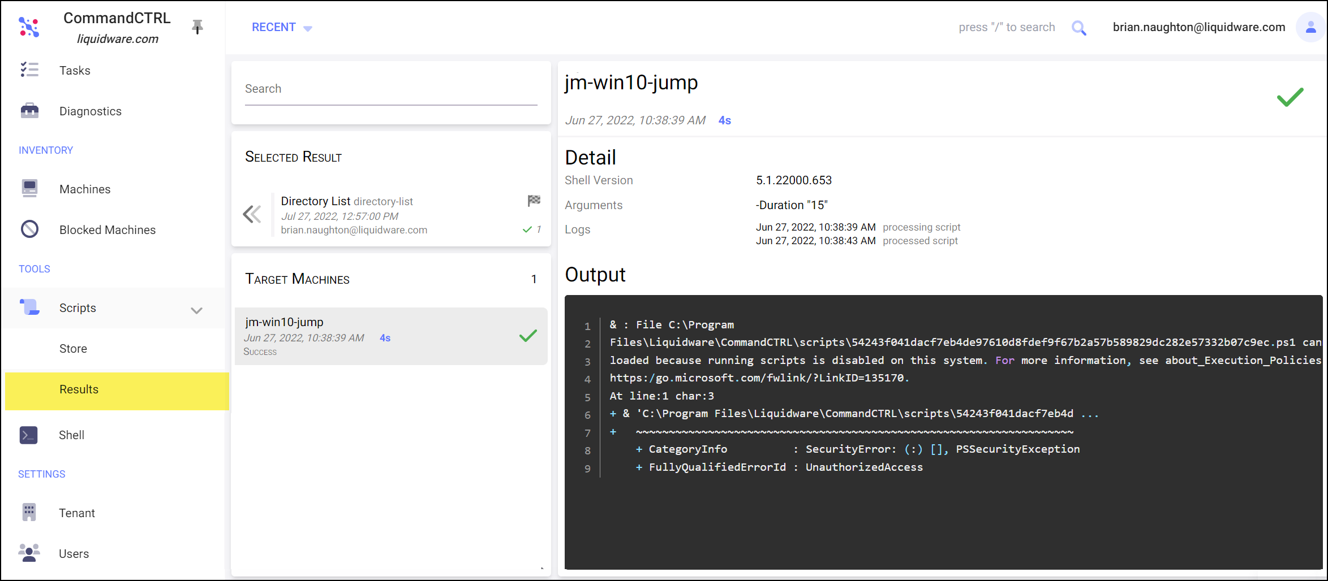
Task: Go to Diagnostics in sidebar
Action: [91, 111]
